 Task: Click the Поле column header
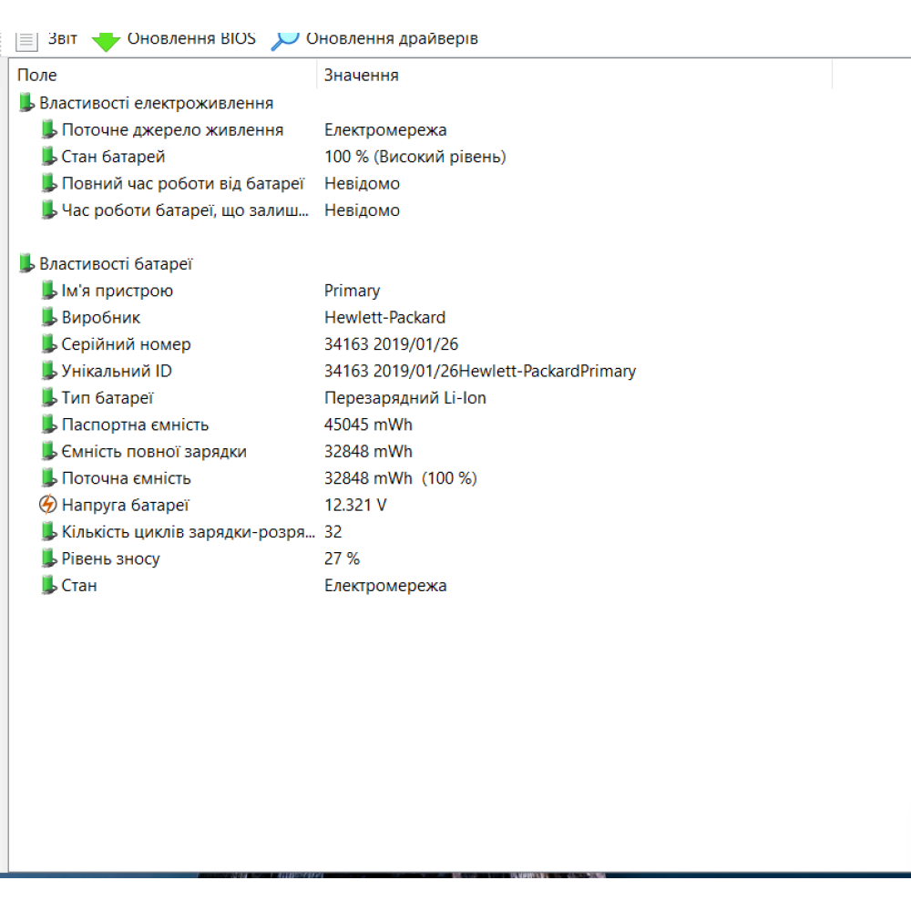click(x=37, y=75)
